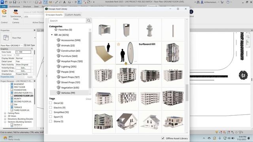Click the Save icon in Revit's quick access toolbar
The image size is (253, 142).
point(15,2)
